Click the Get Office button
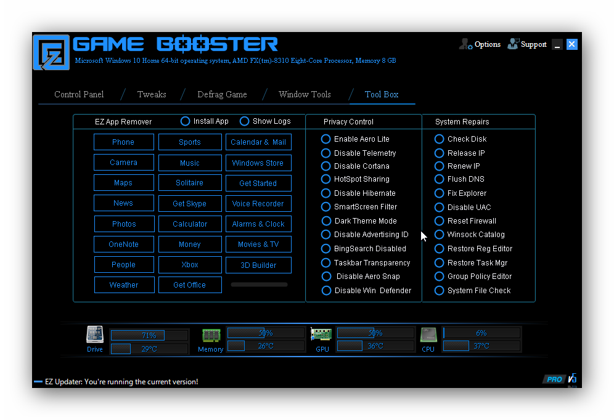 click(190, 285)
